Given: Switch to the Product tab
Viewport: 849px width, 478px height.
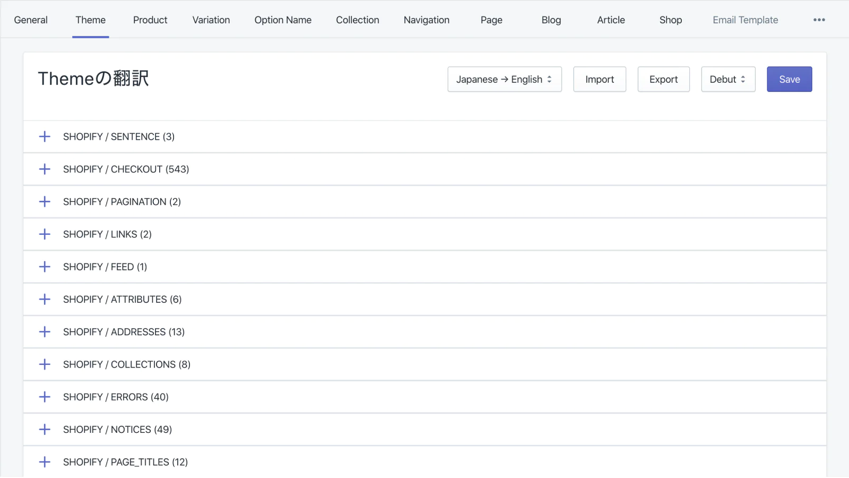Looking at the screenshot, I should tap(150, 20).
